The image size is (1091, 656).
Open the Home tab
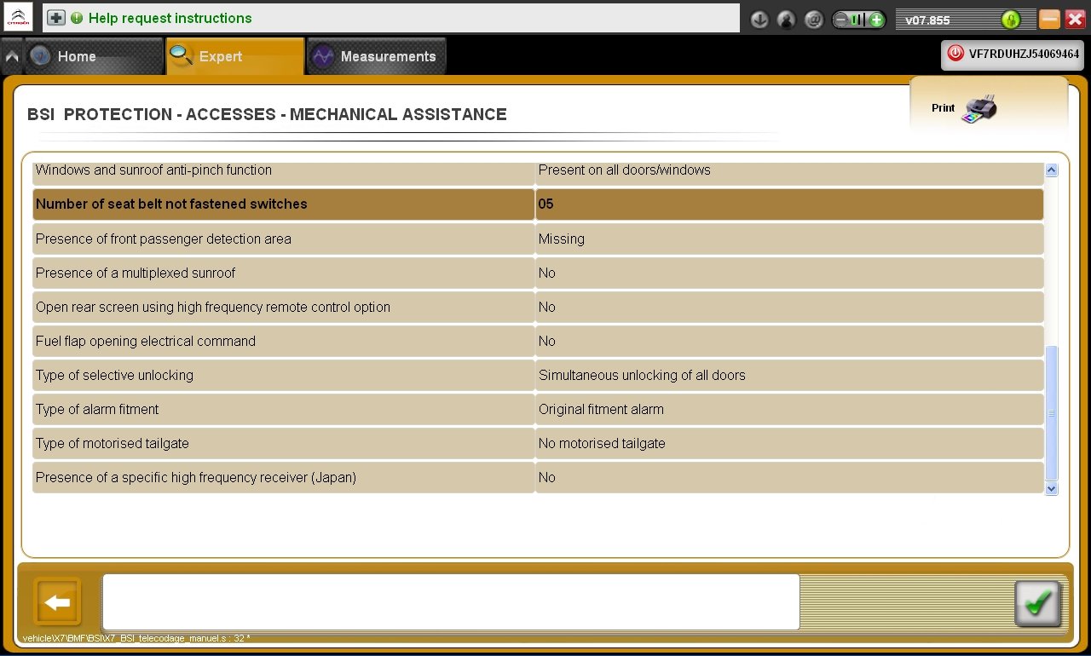tap(93, 56)
